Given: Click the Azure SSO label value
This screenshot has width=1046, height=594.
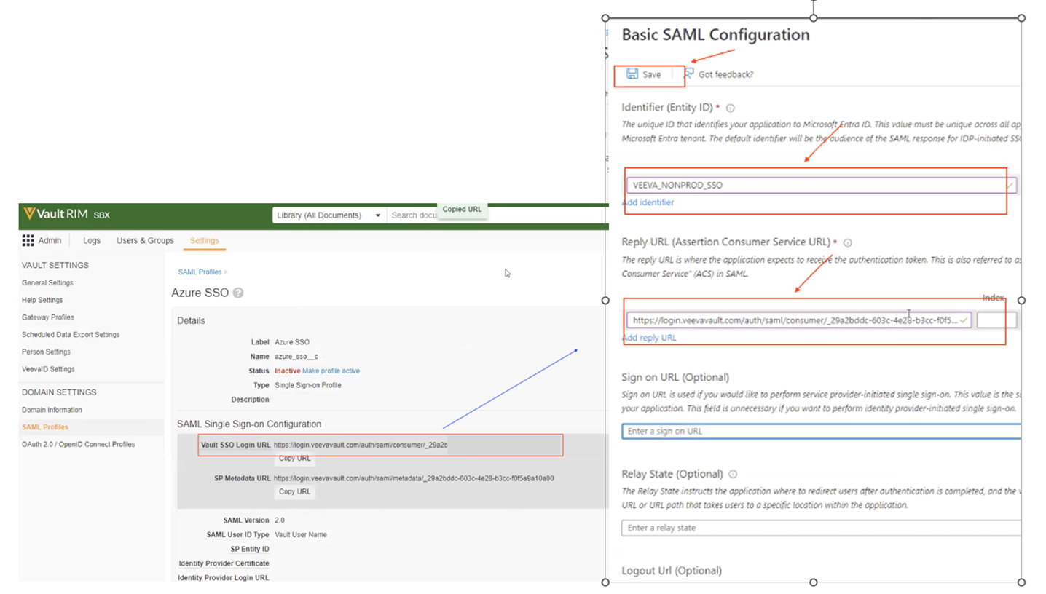Looking at the screenshot, I should [x=291, y=342].
